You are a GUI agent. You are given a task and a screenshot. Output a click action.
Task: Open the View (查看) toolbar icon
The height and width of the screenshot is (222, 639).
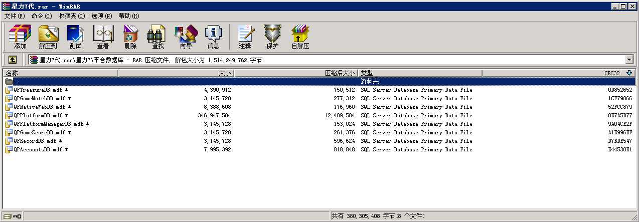pyautogui.click(x=103, y=37)
